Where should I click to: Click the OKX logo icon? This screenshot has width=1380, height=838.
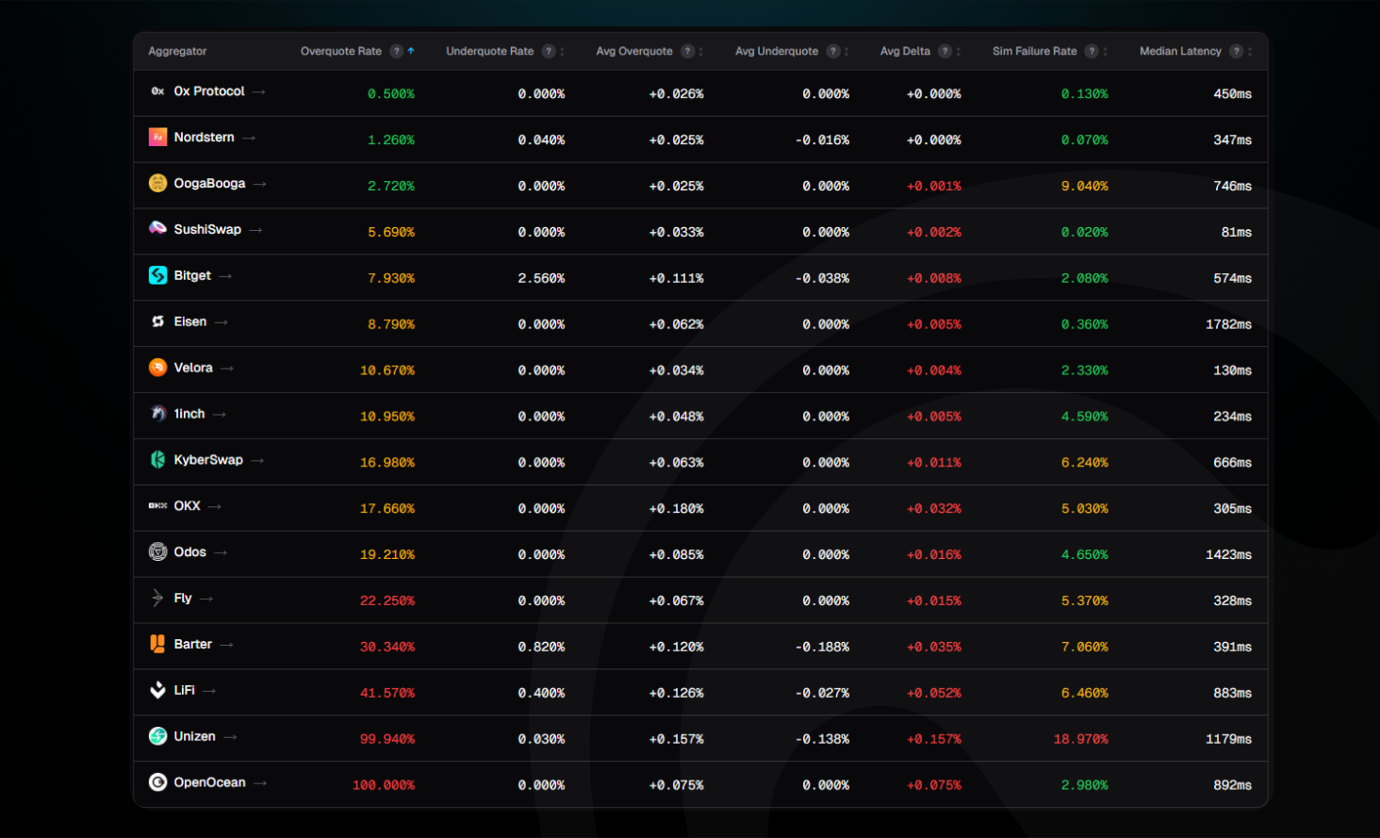tap(157, 506)
